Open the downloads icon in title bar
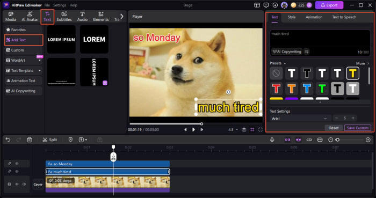The width and height of the screenshot is (376, 198). point(275,5)
